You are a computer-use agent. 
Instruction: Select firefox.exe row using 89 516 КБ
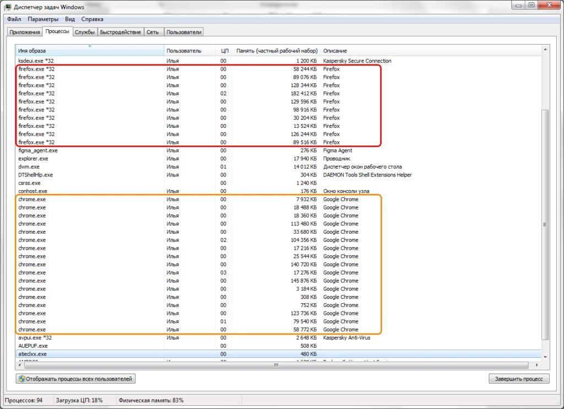pos(278,142)
